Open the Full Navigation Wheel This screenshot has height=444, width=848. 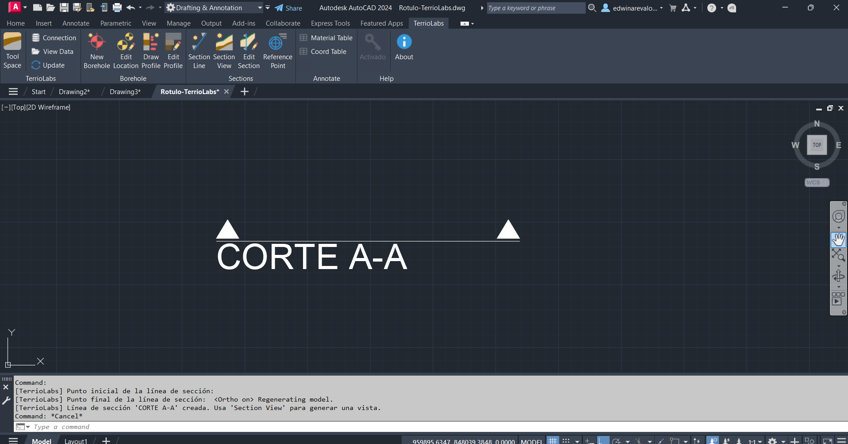[838, 216]
